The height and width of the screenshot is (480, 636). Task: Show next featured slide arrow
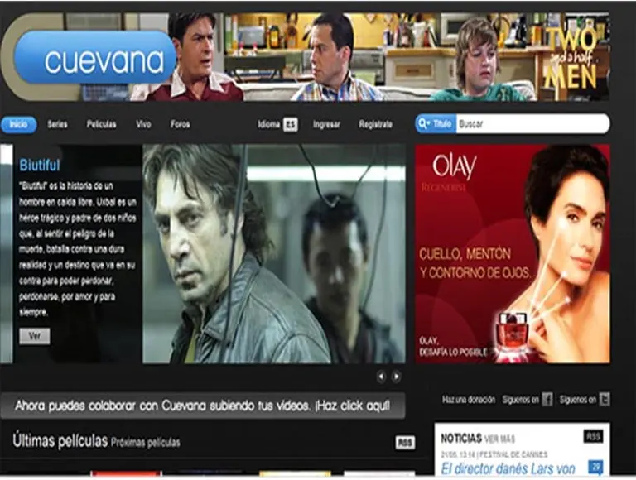397,377
